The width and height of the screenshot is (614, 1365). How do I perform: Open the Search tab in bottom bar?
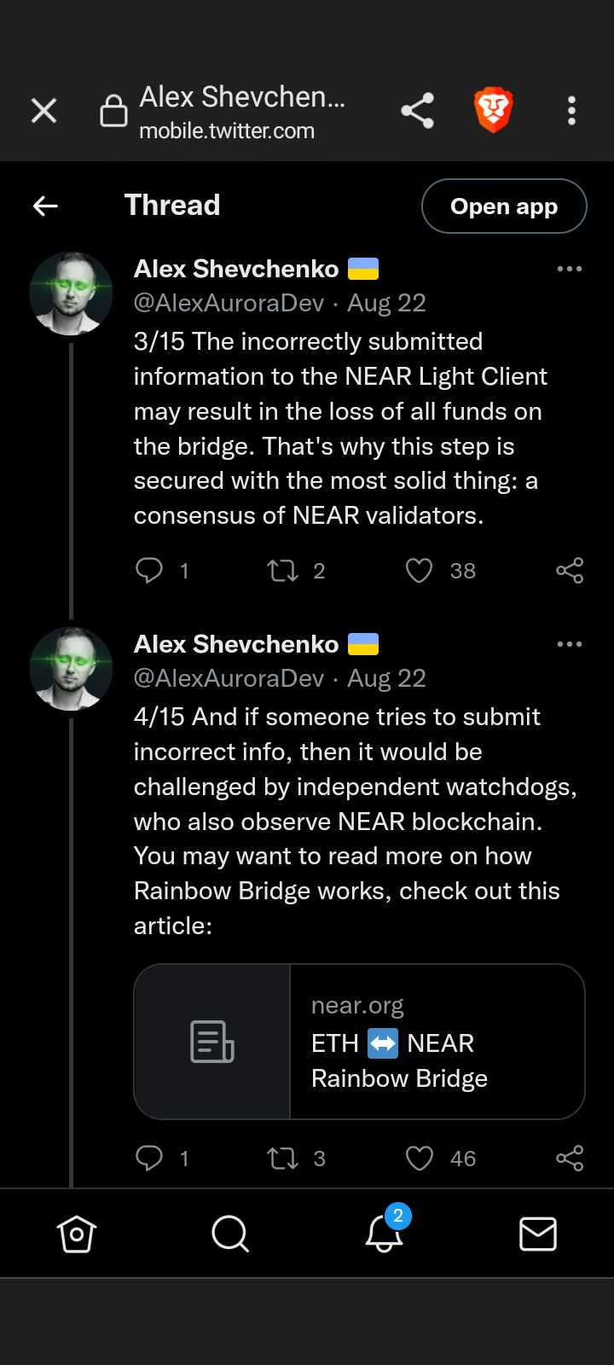[x=230, y=1234]
